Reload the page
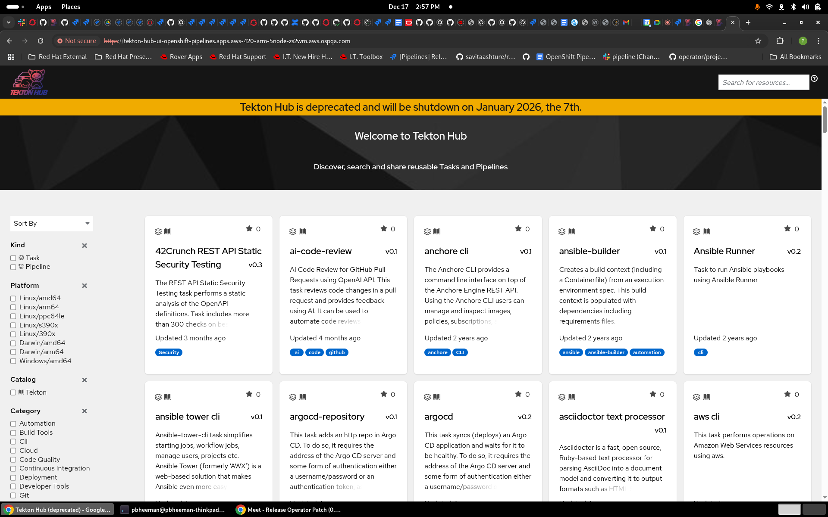 41,41
